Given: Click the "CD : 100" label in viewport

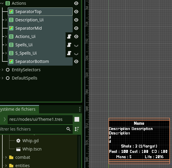Looking at the screenshot, I should pos(160,151).
